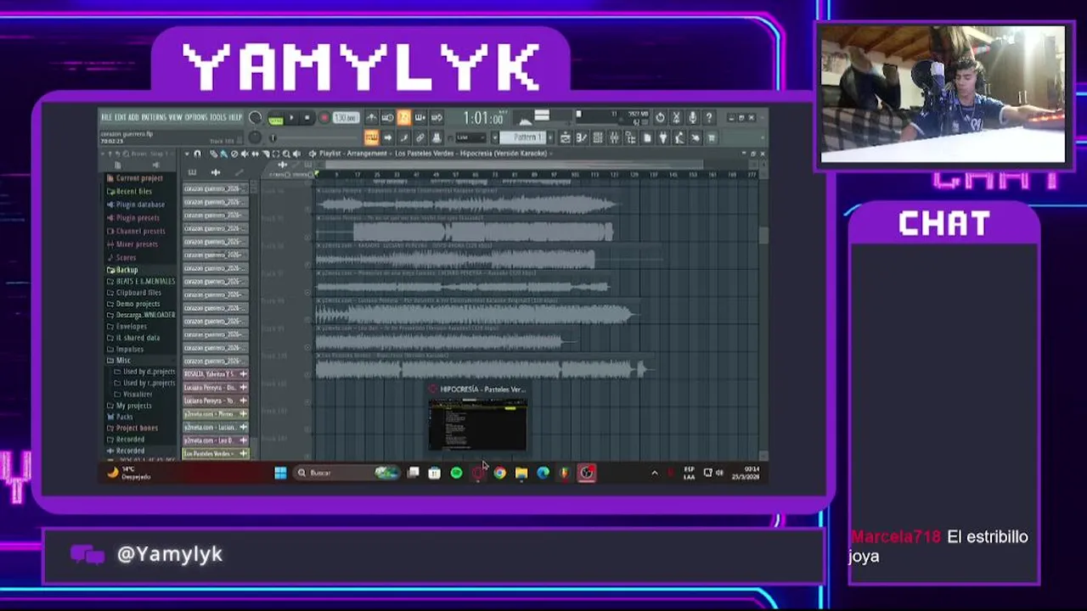Select the ROSALÍA, Valentino clip in picker

[x=216, y=374]
